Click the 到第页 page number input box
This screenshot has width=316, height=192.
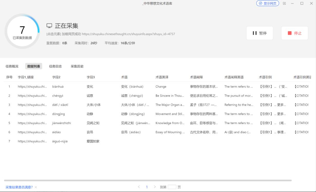(171, 187)
